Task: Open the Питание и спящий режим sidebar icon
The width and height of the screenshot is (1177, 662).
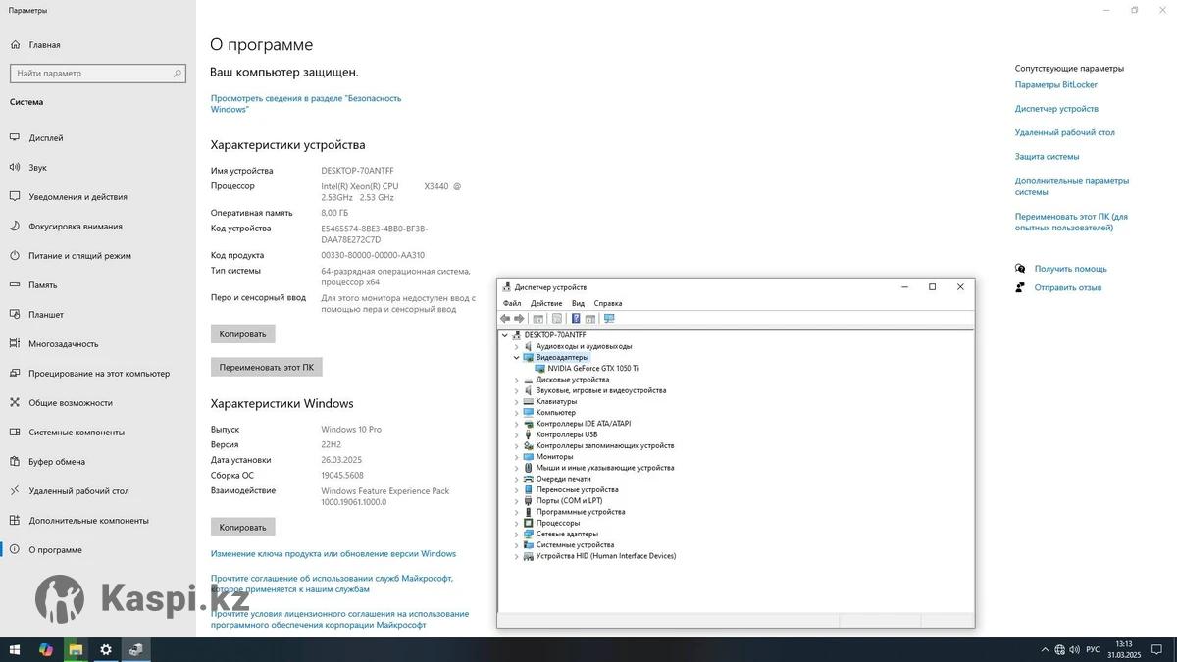Action: coord(15,256)
